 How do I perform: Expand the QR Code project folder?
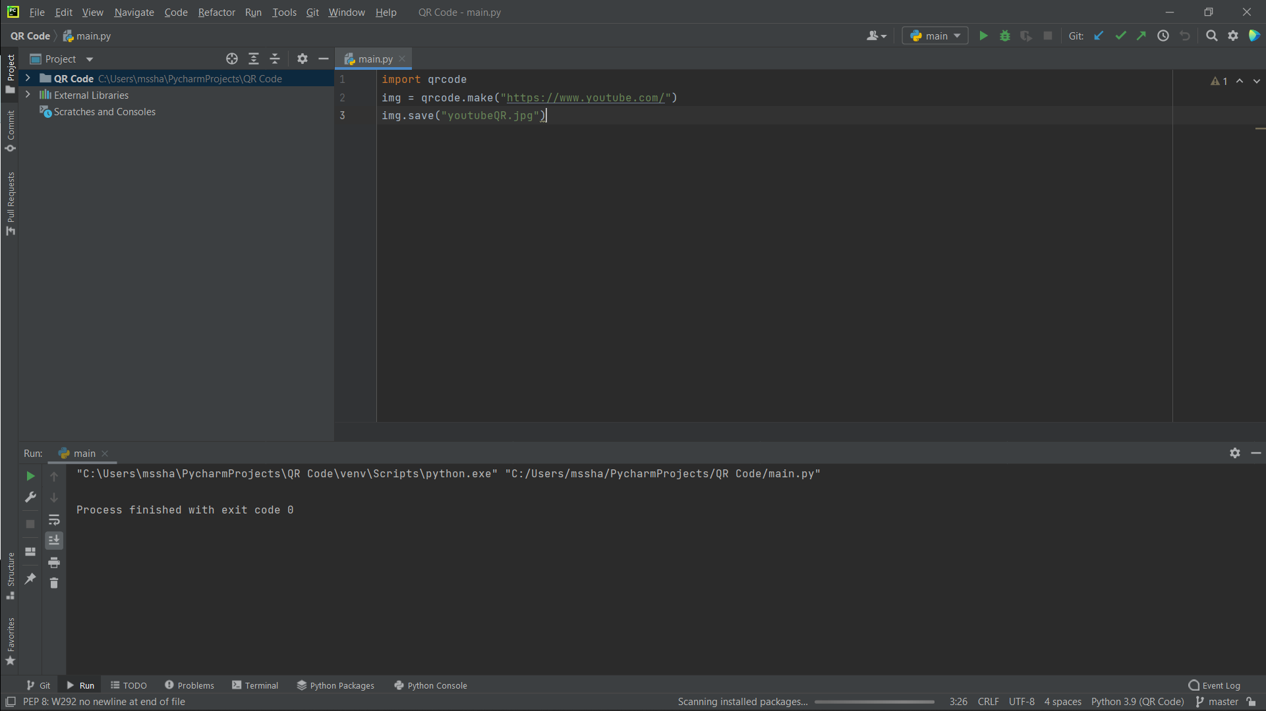pyautogui.click(x=28, y=78)
